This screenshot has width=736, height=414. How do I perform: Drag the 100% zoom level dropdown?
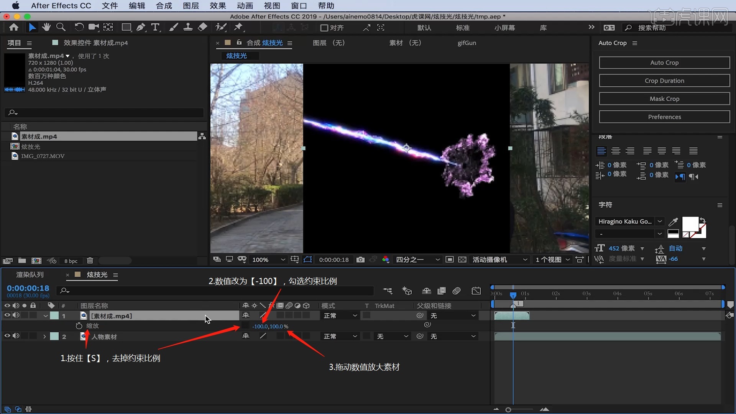pyautogui.click(x=268, y=259)
